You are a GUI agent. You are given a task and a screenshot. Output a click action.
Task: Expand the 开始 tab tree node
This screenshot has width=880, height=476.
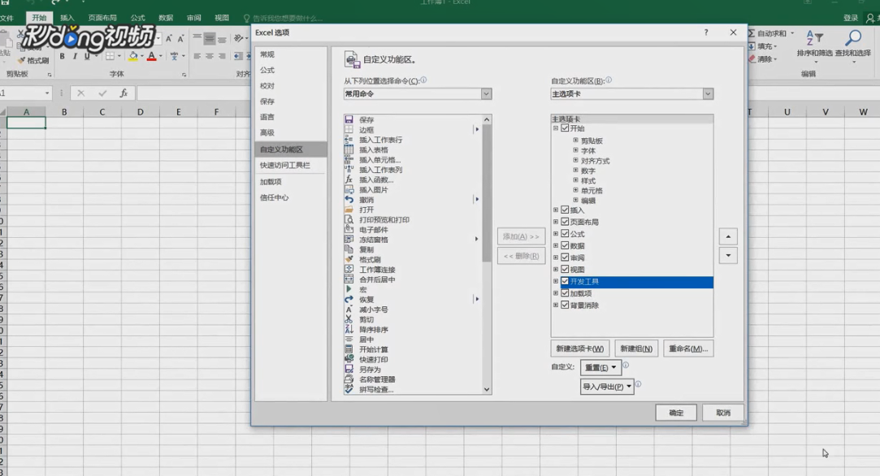(x=557, y=129)
